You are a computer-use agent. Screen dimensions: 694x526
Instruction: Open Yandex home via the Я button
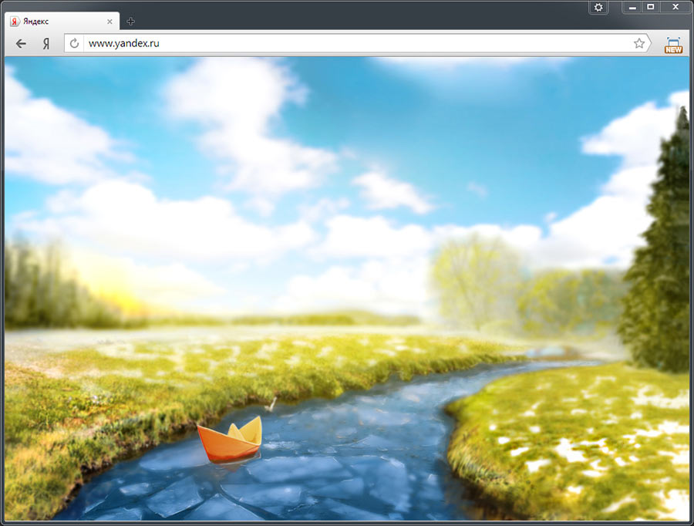[46, 44]
